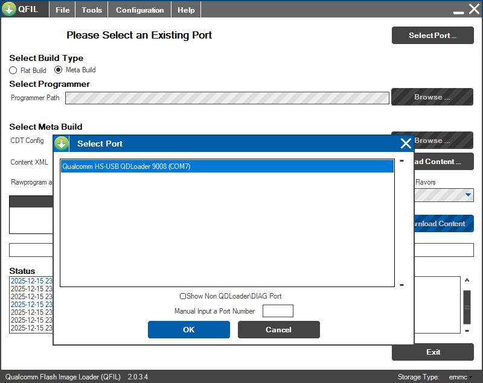Expand the Flavors dropdown arrow

[x=469, y=195]
